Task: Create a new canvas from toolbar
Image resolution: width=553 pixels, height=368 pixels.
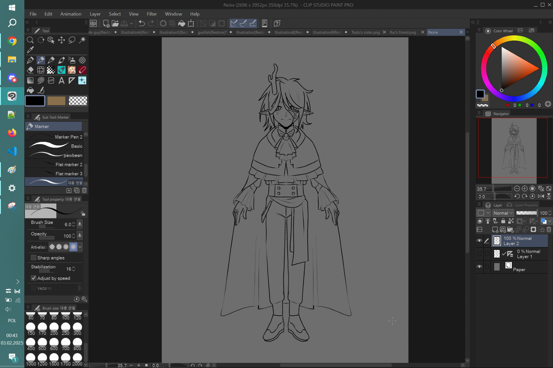Action: coord(106,23)
